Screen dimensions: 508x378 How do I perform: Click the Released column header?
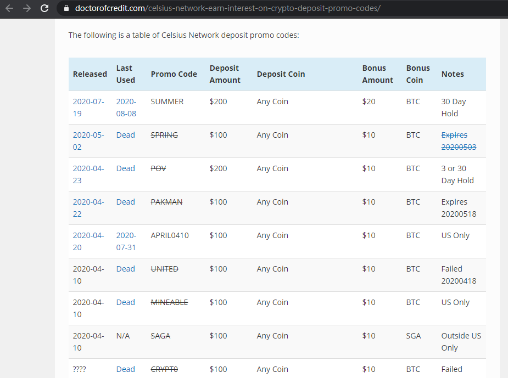(x=90, y=74)
